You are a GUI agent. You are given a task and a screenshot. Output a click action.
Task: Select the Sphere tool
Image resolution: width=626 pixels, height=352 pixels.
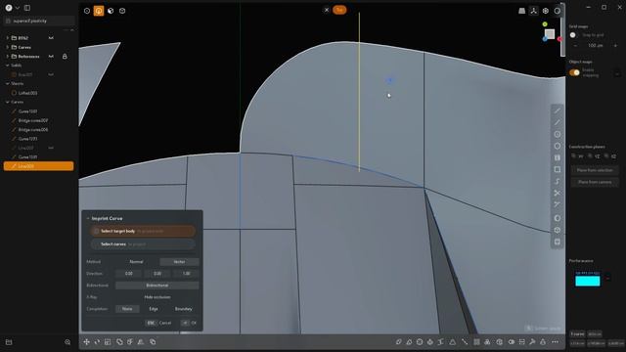558,218
